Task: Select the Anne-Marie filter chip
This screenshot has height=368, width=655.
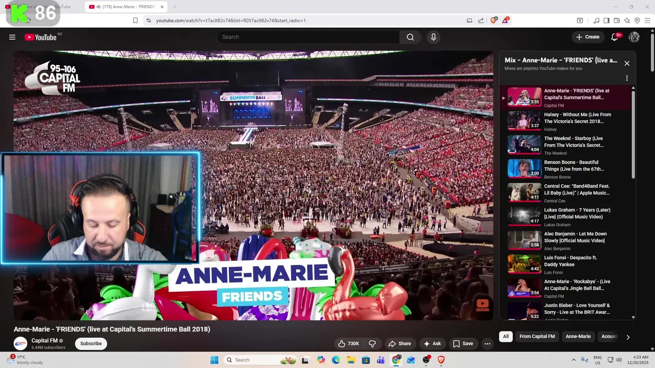Action: (578, 336)
